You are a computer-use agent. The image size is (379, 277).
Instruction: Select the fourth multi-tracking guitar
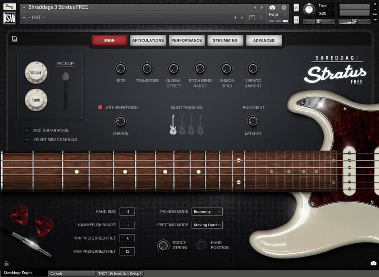pyautogui.click(x=200, y=125)
